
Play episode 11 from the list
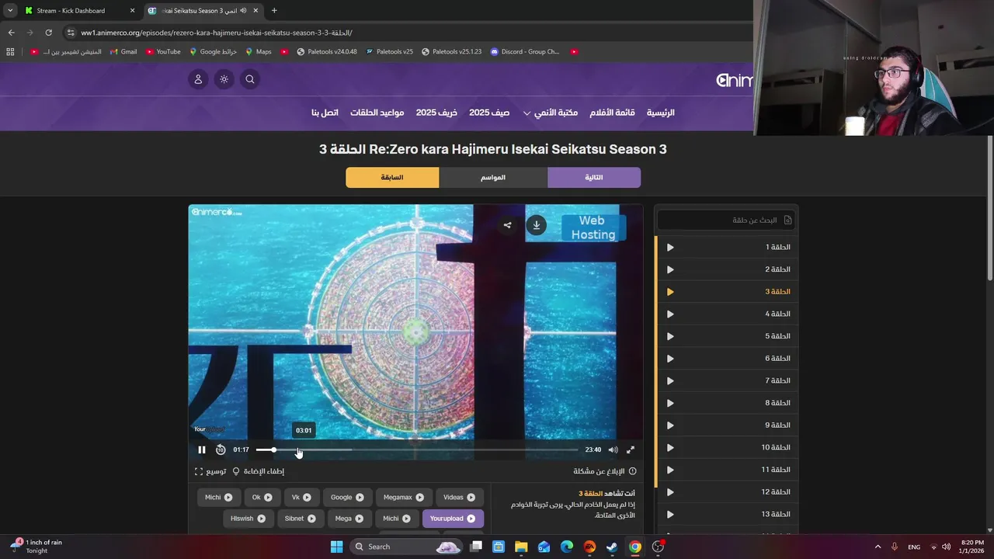tap(670, 470)
